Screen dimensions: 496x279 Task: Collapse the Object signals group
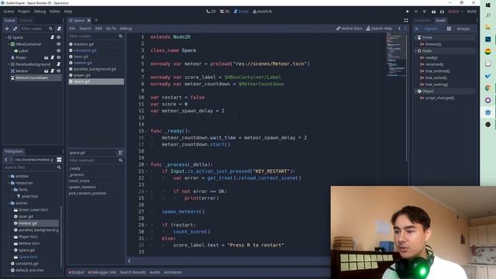(x=415, y=91)
